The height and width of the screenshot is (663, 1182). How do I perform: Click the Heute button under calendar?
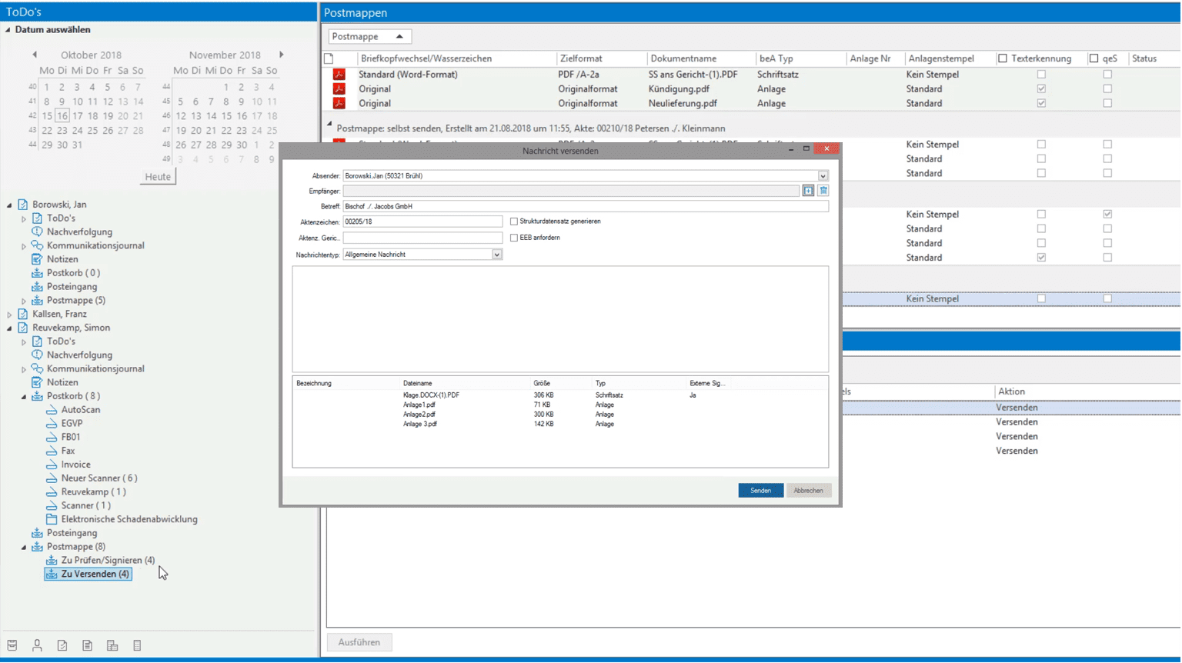pyautogui.click(x=158, y=177)
